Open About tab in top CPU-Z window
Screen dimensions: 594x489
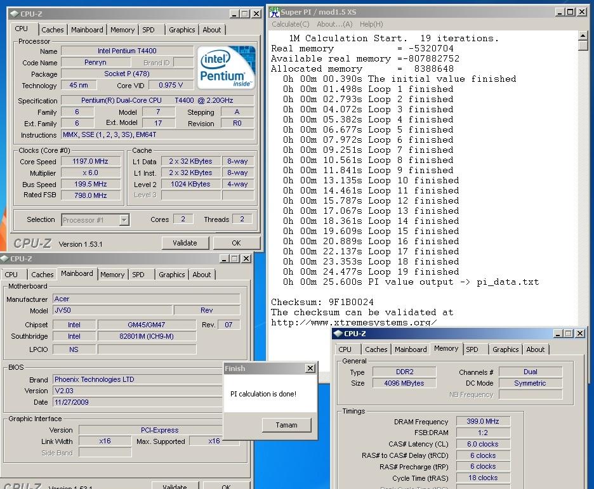211,30
